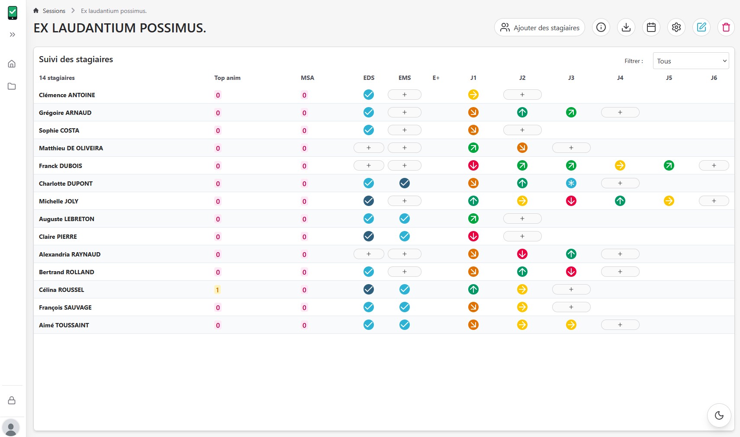Open the folder icon in sidebar
Screen dimensions: 740x437
point(12,86)
